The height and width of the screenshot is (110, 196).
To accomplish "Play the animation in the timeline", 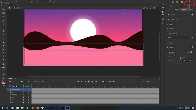I will (114, 82).
